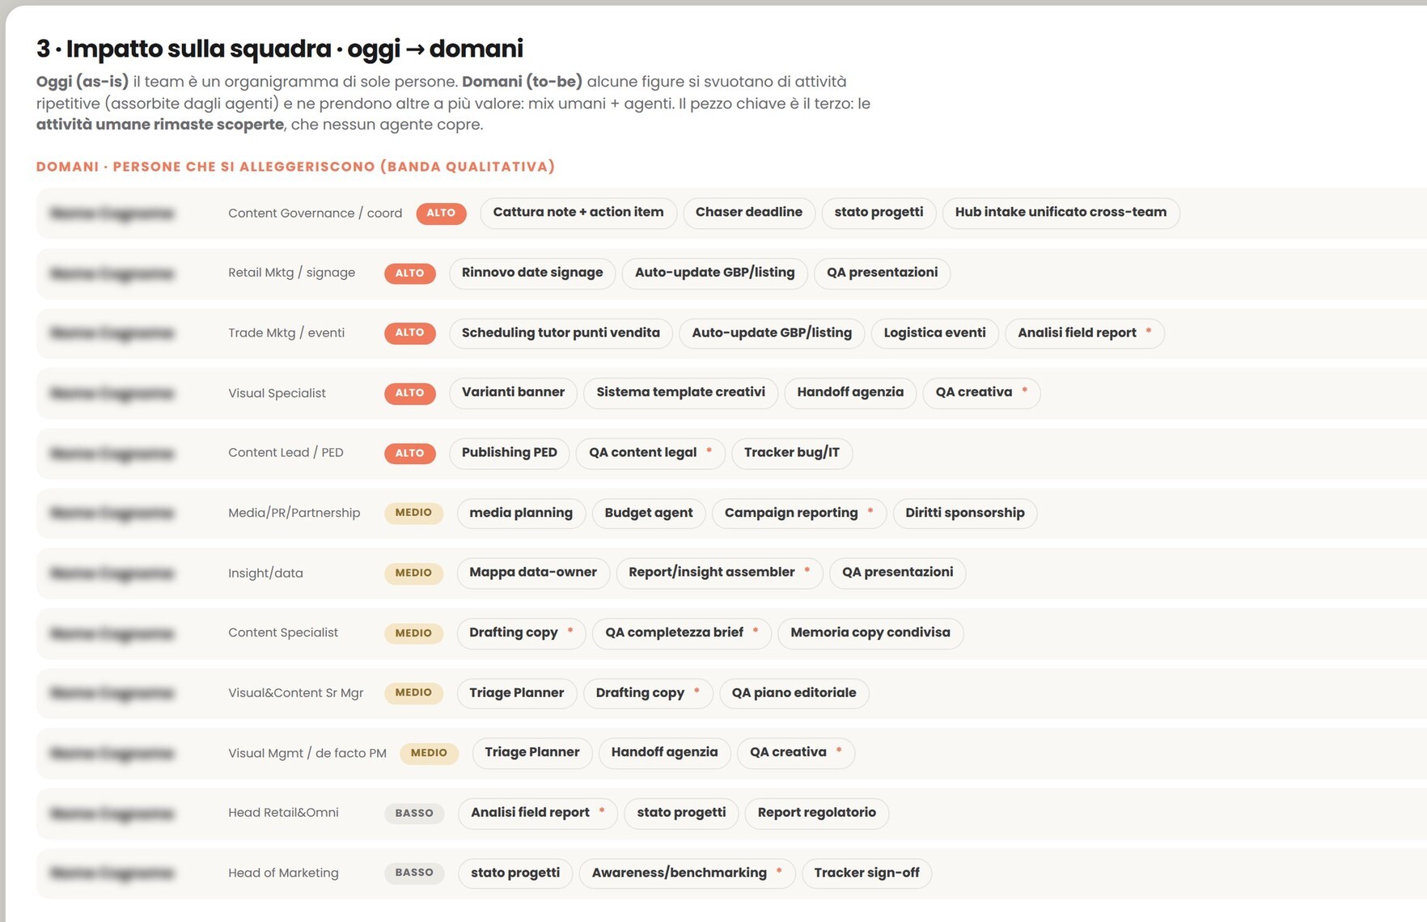The width and height of the screenshot is (1427, 922).
Task: Select the 'QA completezza brief' chip
Action: (x=682, y=633)
